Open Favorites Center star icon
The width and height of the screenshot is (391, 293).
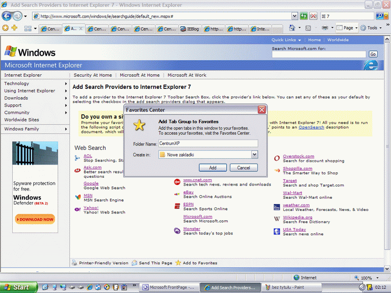(x=5, y=28)
